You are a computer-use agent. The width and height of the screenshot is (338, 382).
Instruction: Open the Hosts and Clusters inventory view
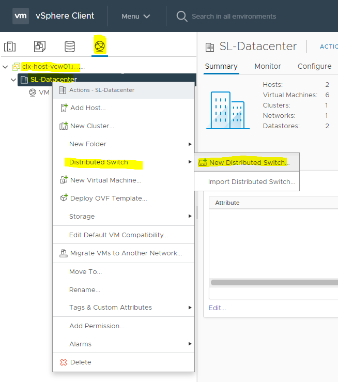tap(10, 47)
